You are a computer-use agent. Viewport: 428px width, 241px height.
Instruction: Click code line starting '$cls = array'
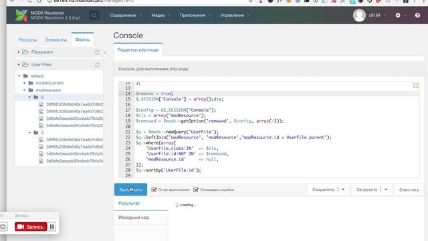[171, 115]
